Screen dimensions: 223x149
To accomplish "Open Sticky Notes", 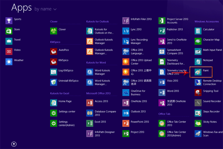I will (198, 123).
